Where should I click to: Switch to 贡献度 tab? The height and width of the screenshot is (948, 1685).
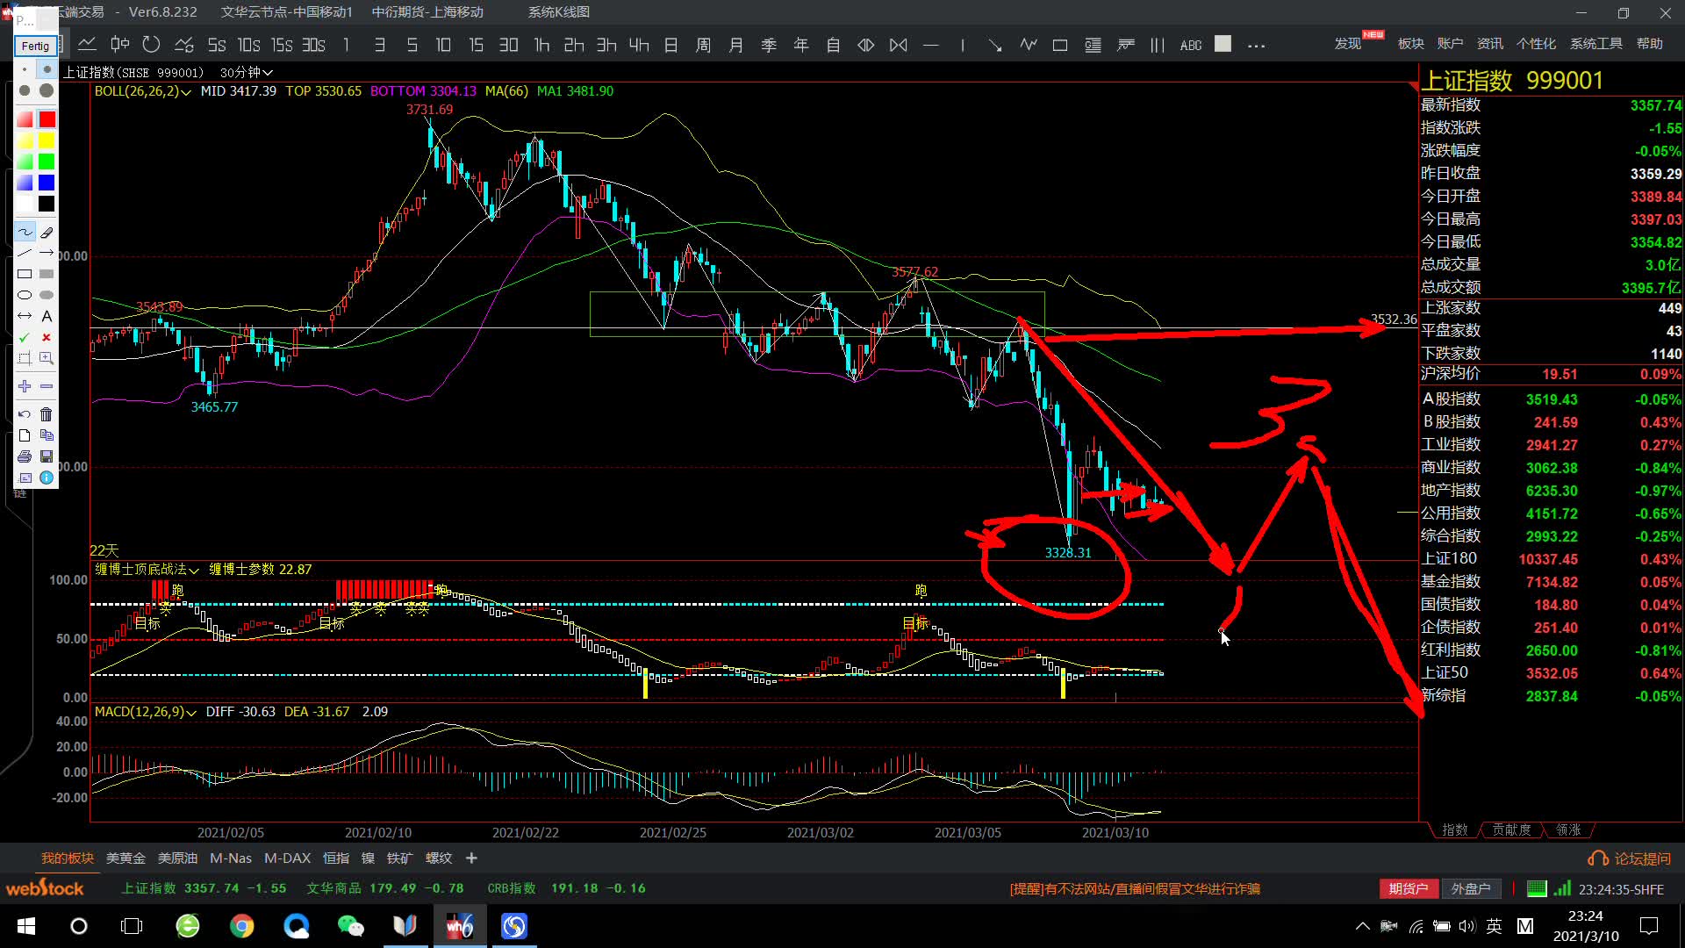(1512, 830)
